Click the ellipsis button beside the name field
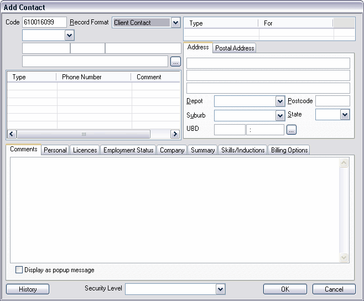This screenshot has height=301, width=364. [x=175, y=62]
